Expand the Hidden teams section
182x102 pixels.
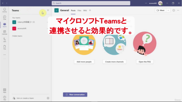pos(17,36)
